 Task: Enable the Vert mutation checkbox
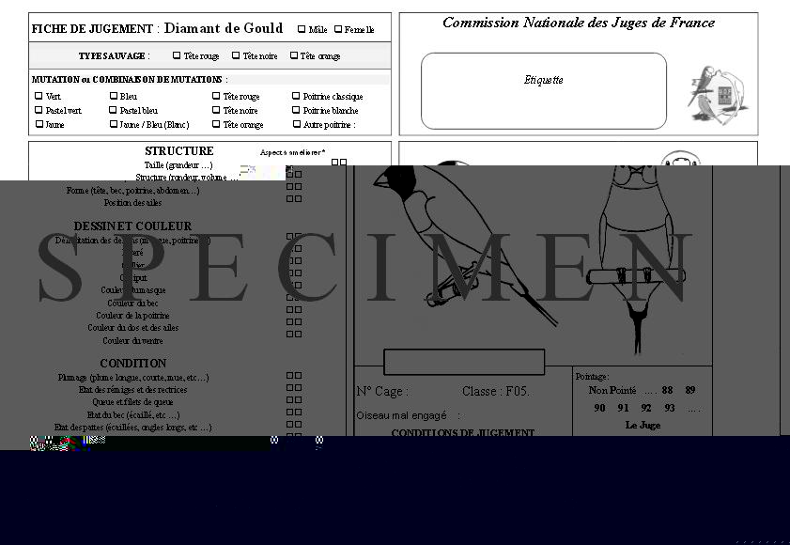tap(39, 96)
